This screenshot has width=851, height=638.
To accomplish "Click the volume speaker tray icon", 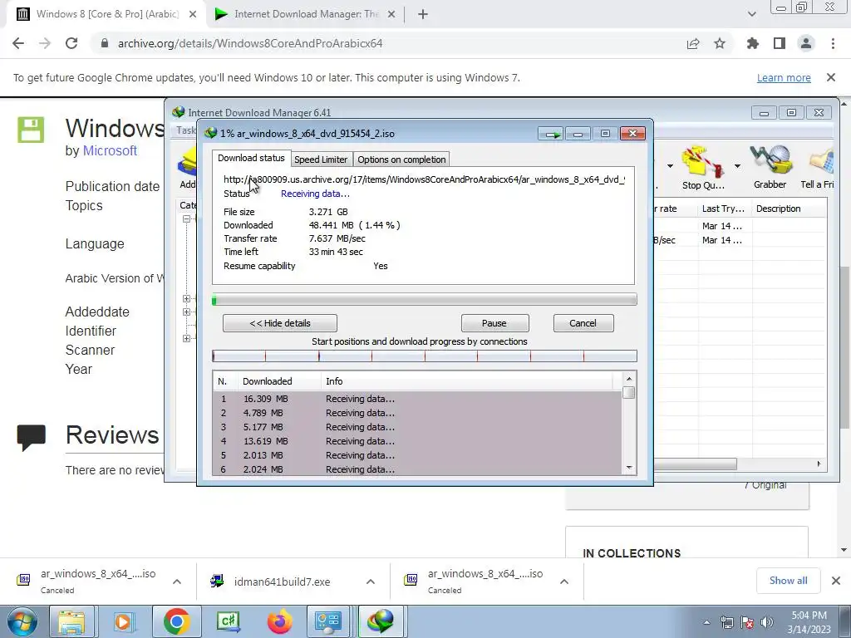I will [767, 623].
